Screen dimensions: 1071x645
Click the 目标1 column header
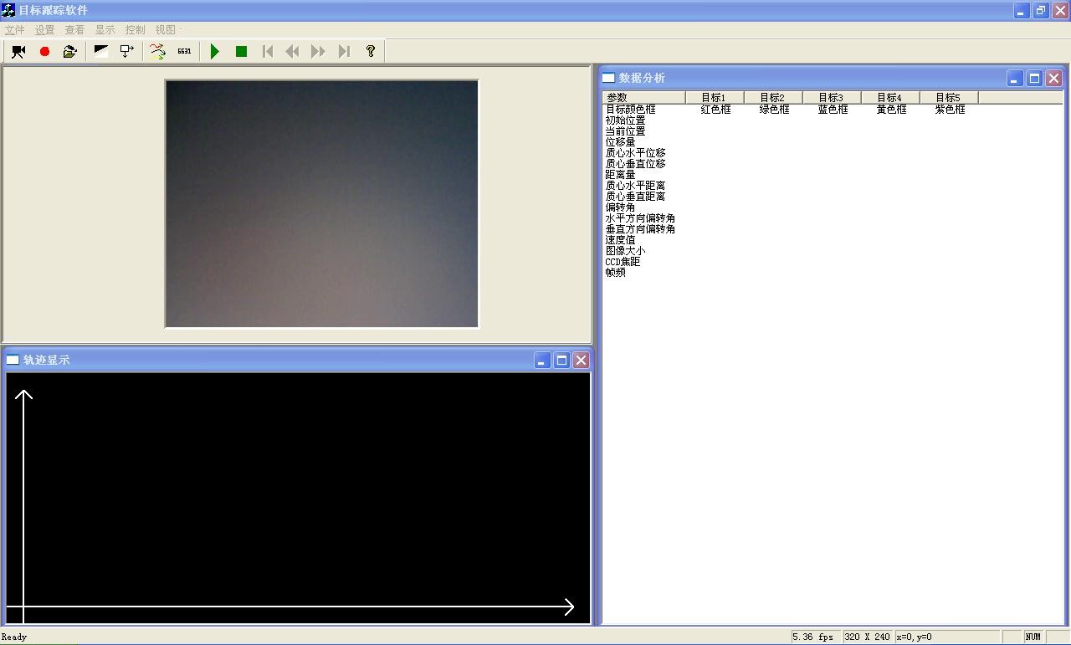[x=715, y=98]
